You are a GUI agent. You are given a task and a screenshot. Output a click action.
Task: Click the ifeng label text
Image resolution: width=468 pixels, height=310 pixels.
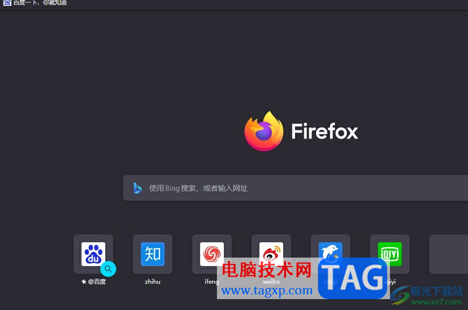(x=212, y=282)
